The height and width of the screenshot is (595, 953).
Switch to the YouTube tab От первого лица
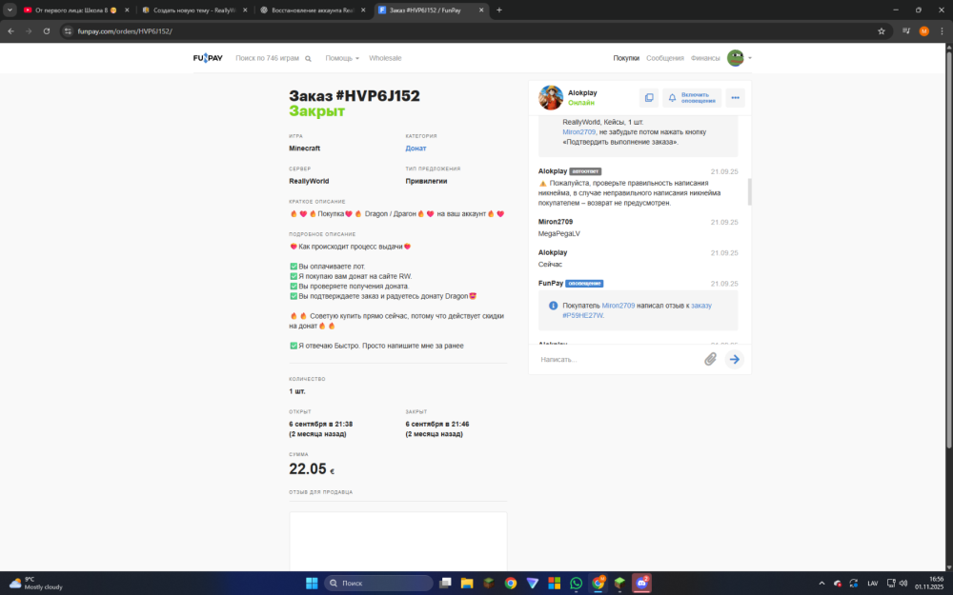[75, 10]
